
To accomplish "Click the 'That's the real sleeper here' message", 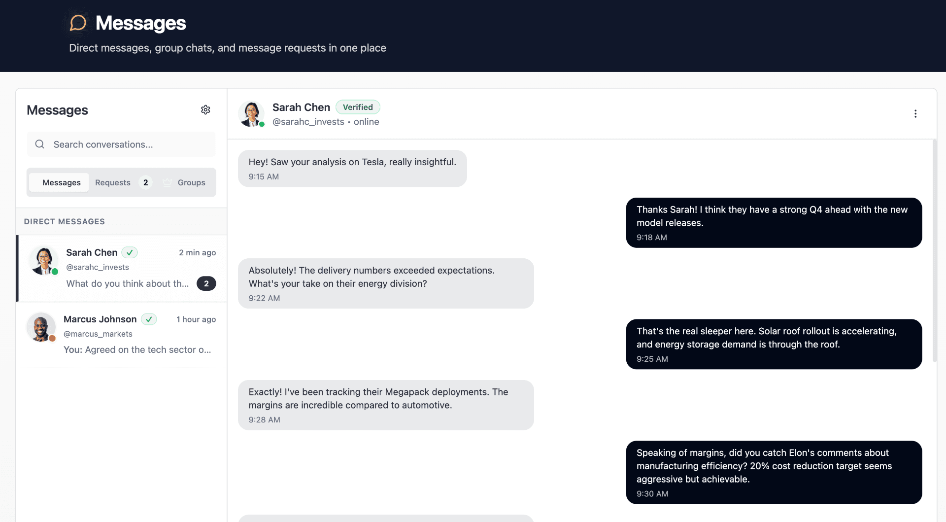I will pos(774,344).
